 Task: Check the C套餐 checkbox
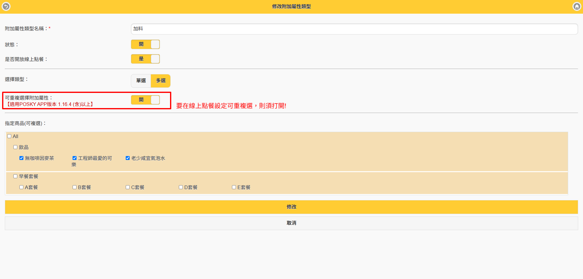pos(128,187)
